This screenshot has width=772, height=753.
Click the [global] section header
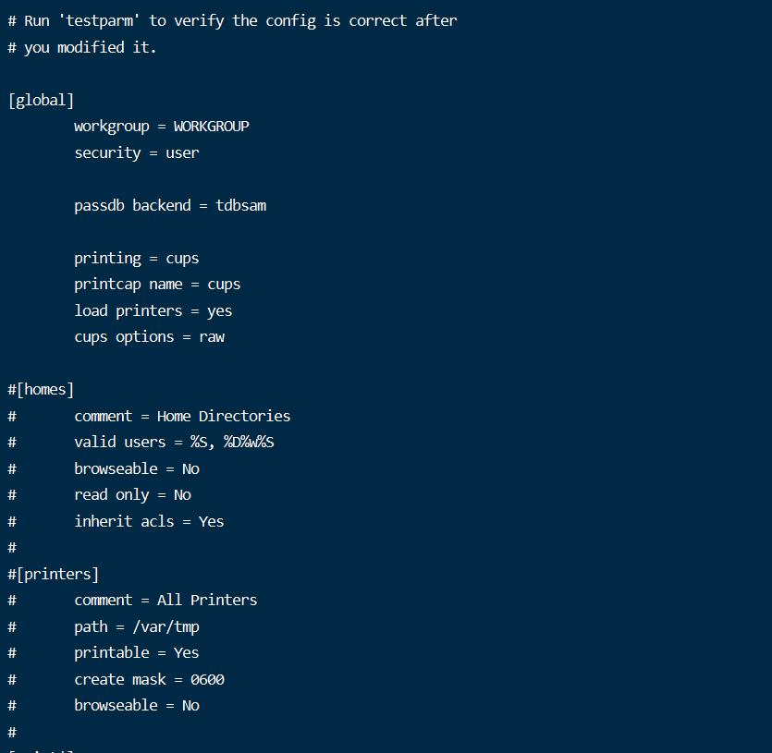pyautogui.click(x=41, y=101)
